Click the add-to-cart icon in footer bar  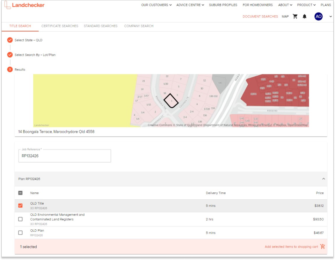click(x=323, y=246)
